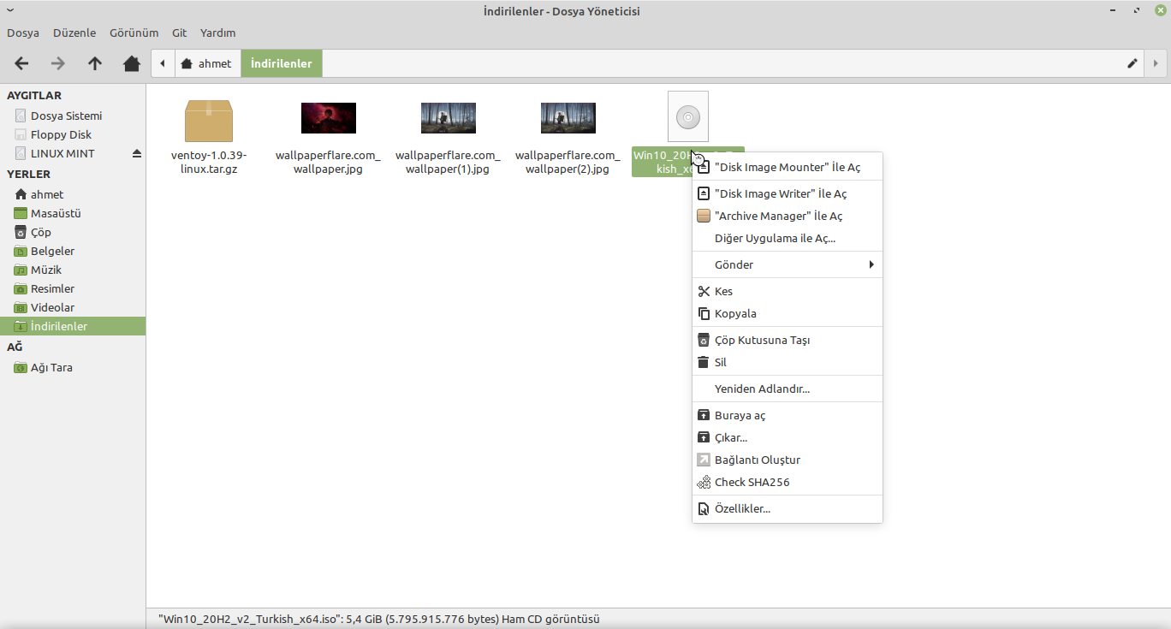1171x629 pixels.
Task: Click the extract icon beside Buraya aç
Action: (x=704, y=416)
